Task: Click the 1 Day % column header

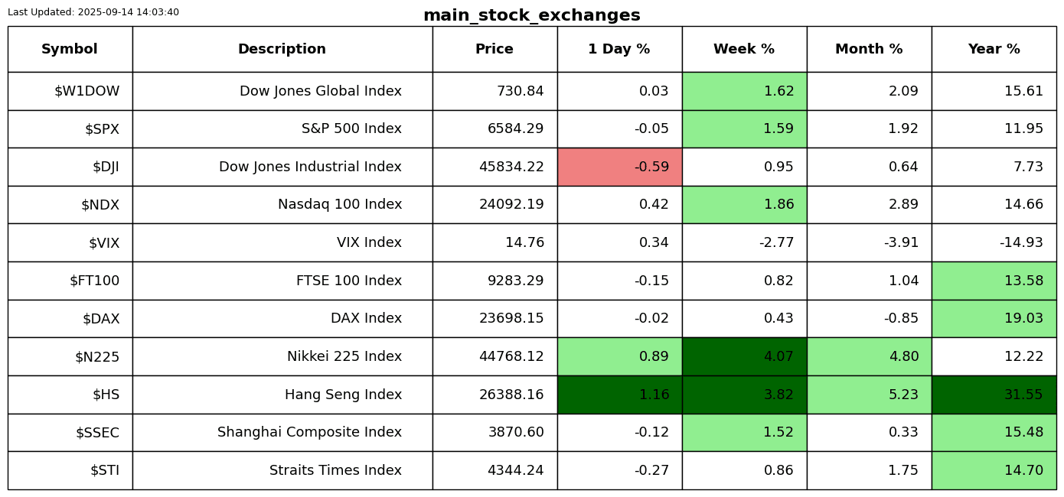Action: pos(619,50)
